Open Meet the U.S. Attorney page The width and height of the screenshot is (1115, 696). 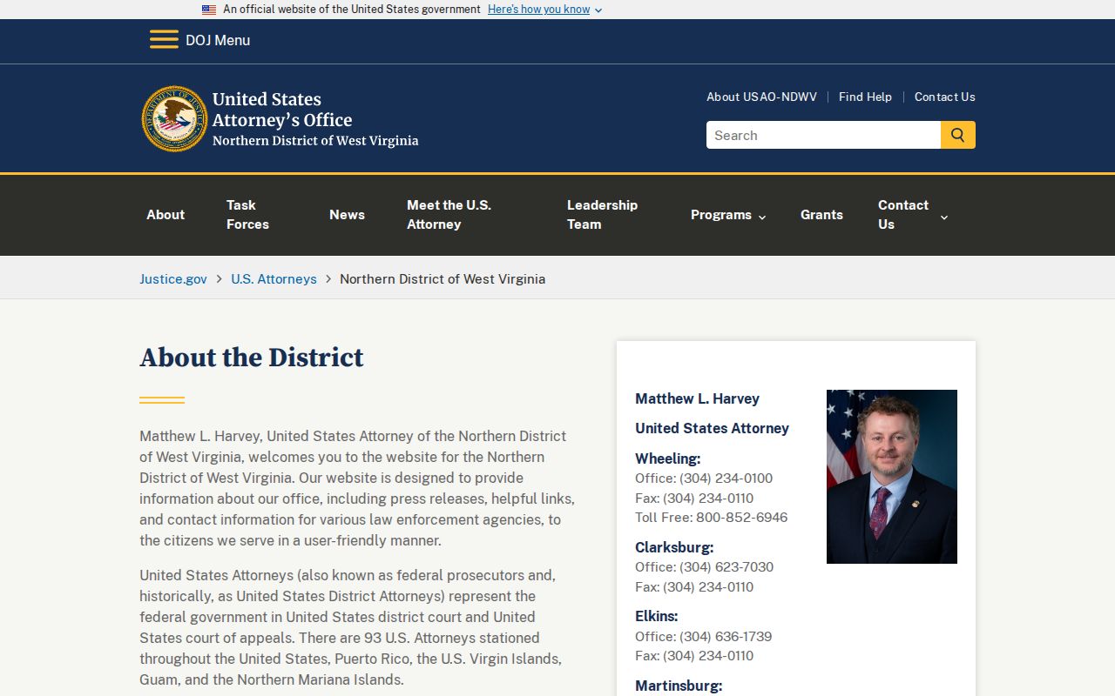click(449, 215)
